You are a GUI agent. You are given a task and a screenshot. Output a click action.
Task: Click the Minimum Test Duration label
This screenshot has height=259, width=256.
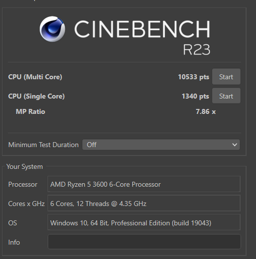tap(44, 145)
